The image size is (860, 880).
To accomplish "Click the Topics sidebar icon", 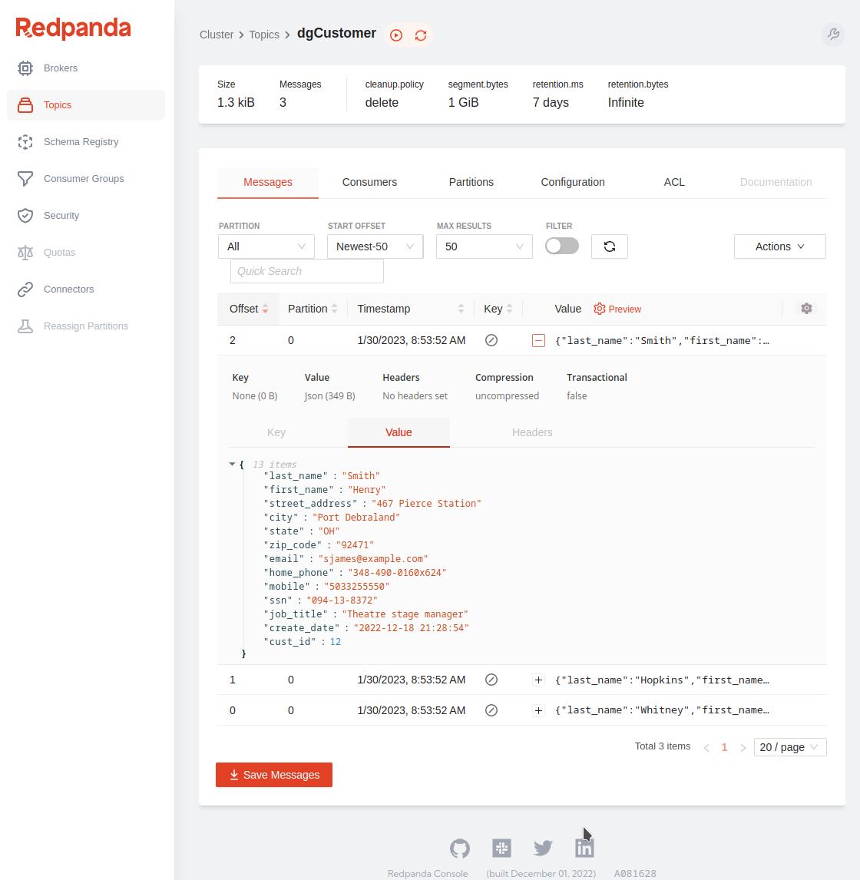I will click(x=25, y=105).
